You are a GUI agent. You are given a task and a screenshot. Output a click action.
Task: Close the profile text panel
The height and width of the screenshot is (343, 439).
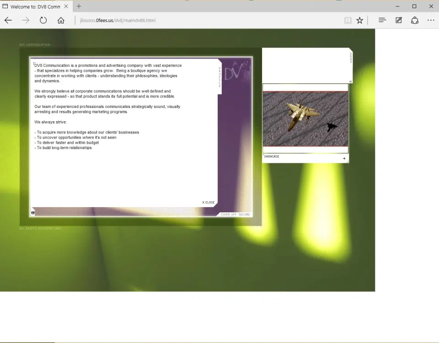tap(209, 203)
